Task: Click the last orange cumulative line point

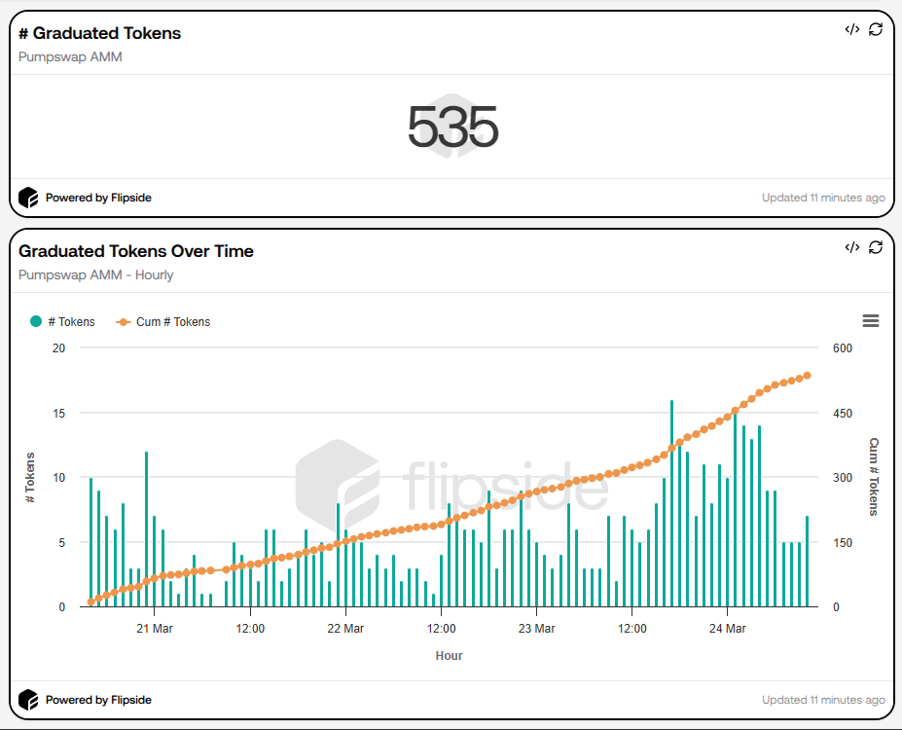Action: (x=807, y=375)
